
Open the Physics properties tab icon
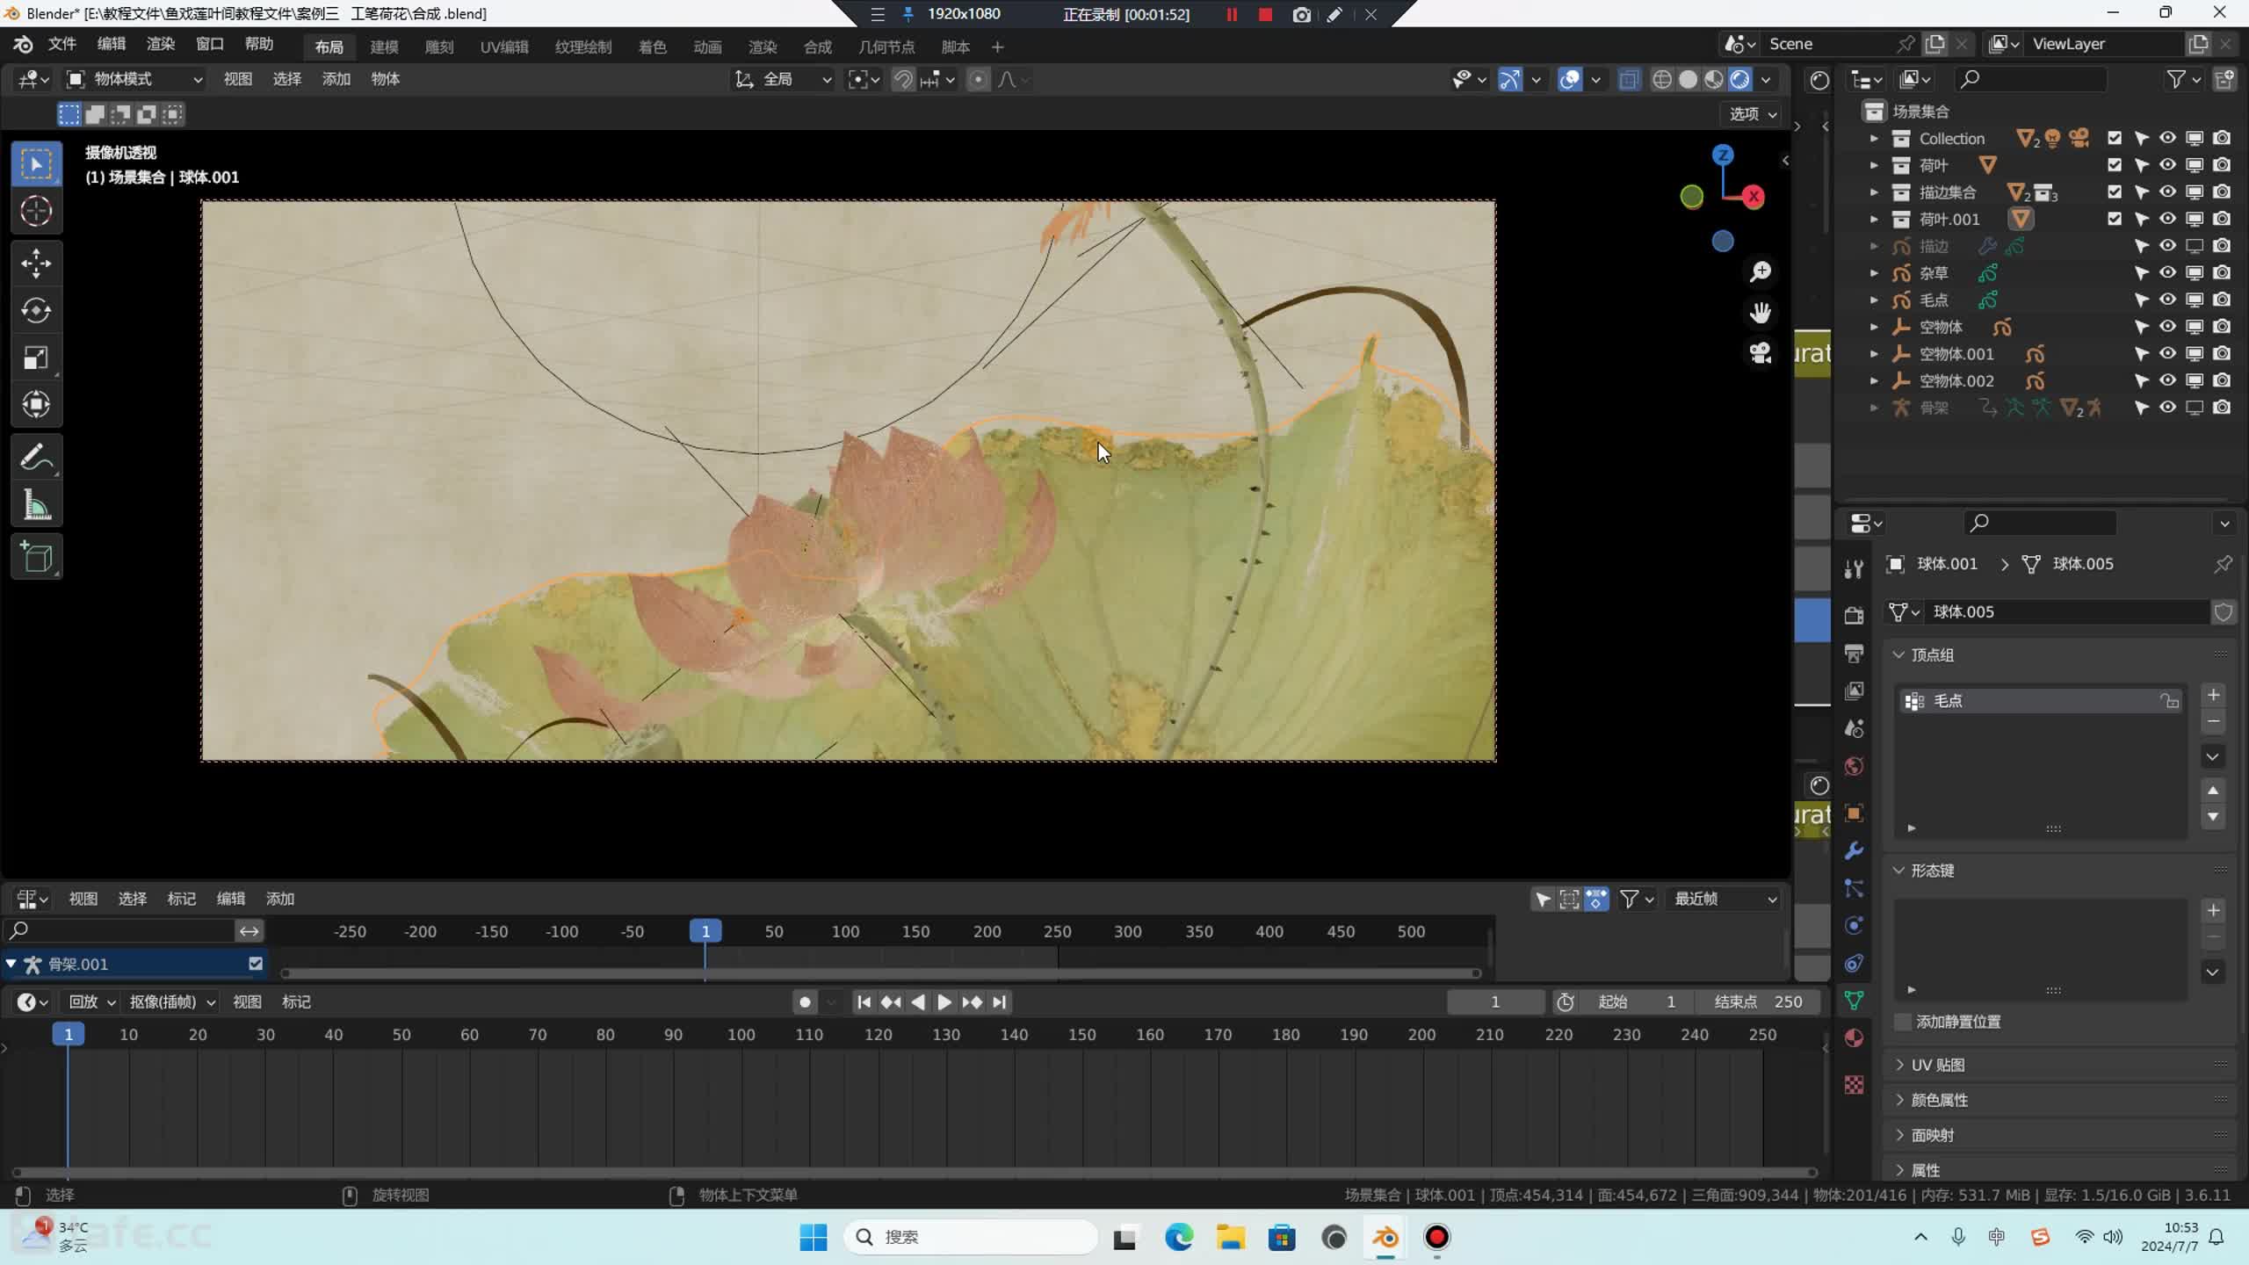1854,925
